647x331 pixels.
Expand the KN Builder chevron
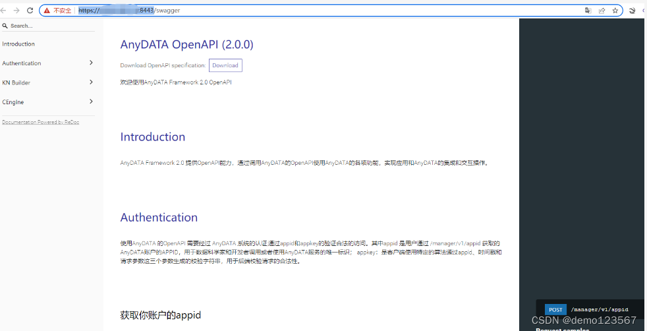click(91, 82)
